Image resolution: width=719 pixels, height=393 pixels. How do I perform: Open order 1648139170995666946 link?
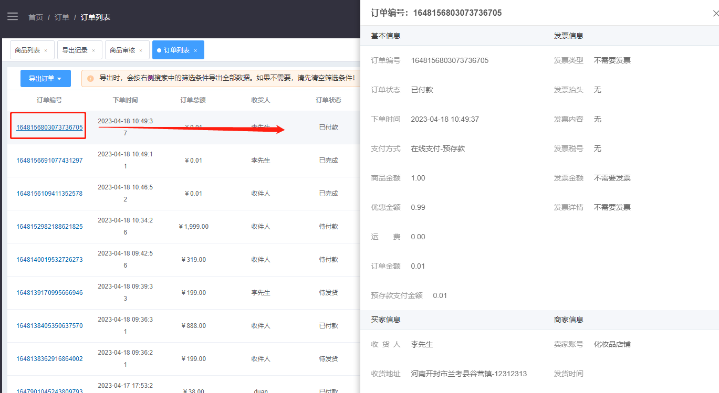point(49,293)
